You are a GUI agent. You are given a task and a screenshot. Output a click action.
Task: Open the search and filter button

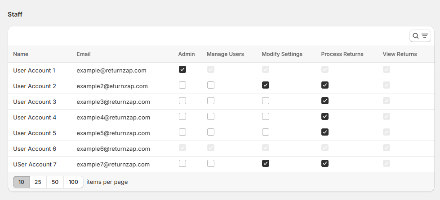coord(420,36)
